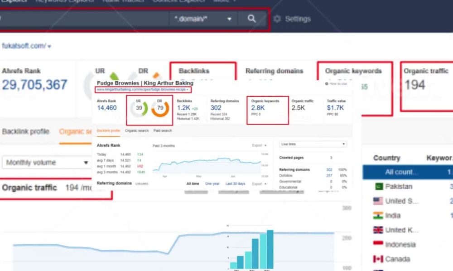Open the Backlinks 1.2K value
This screenshot has width=453, height=271.
(184, 107)
